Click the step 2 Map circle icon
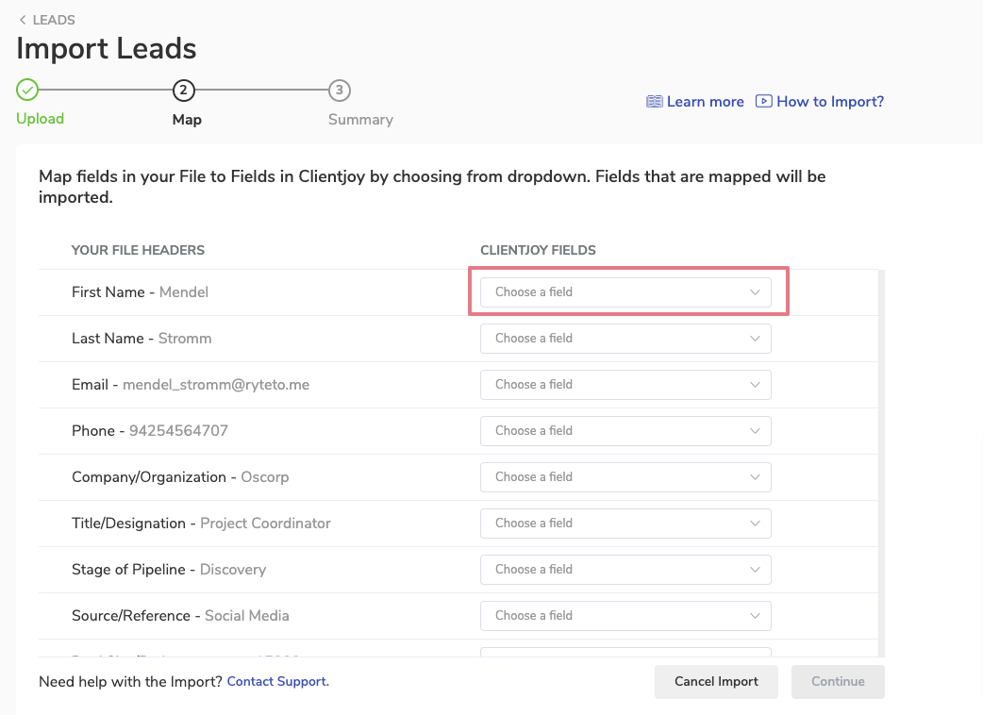The width and height of the screenshot is (983, 715). tap(183, 91)
